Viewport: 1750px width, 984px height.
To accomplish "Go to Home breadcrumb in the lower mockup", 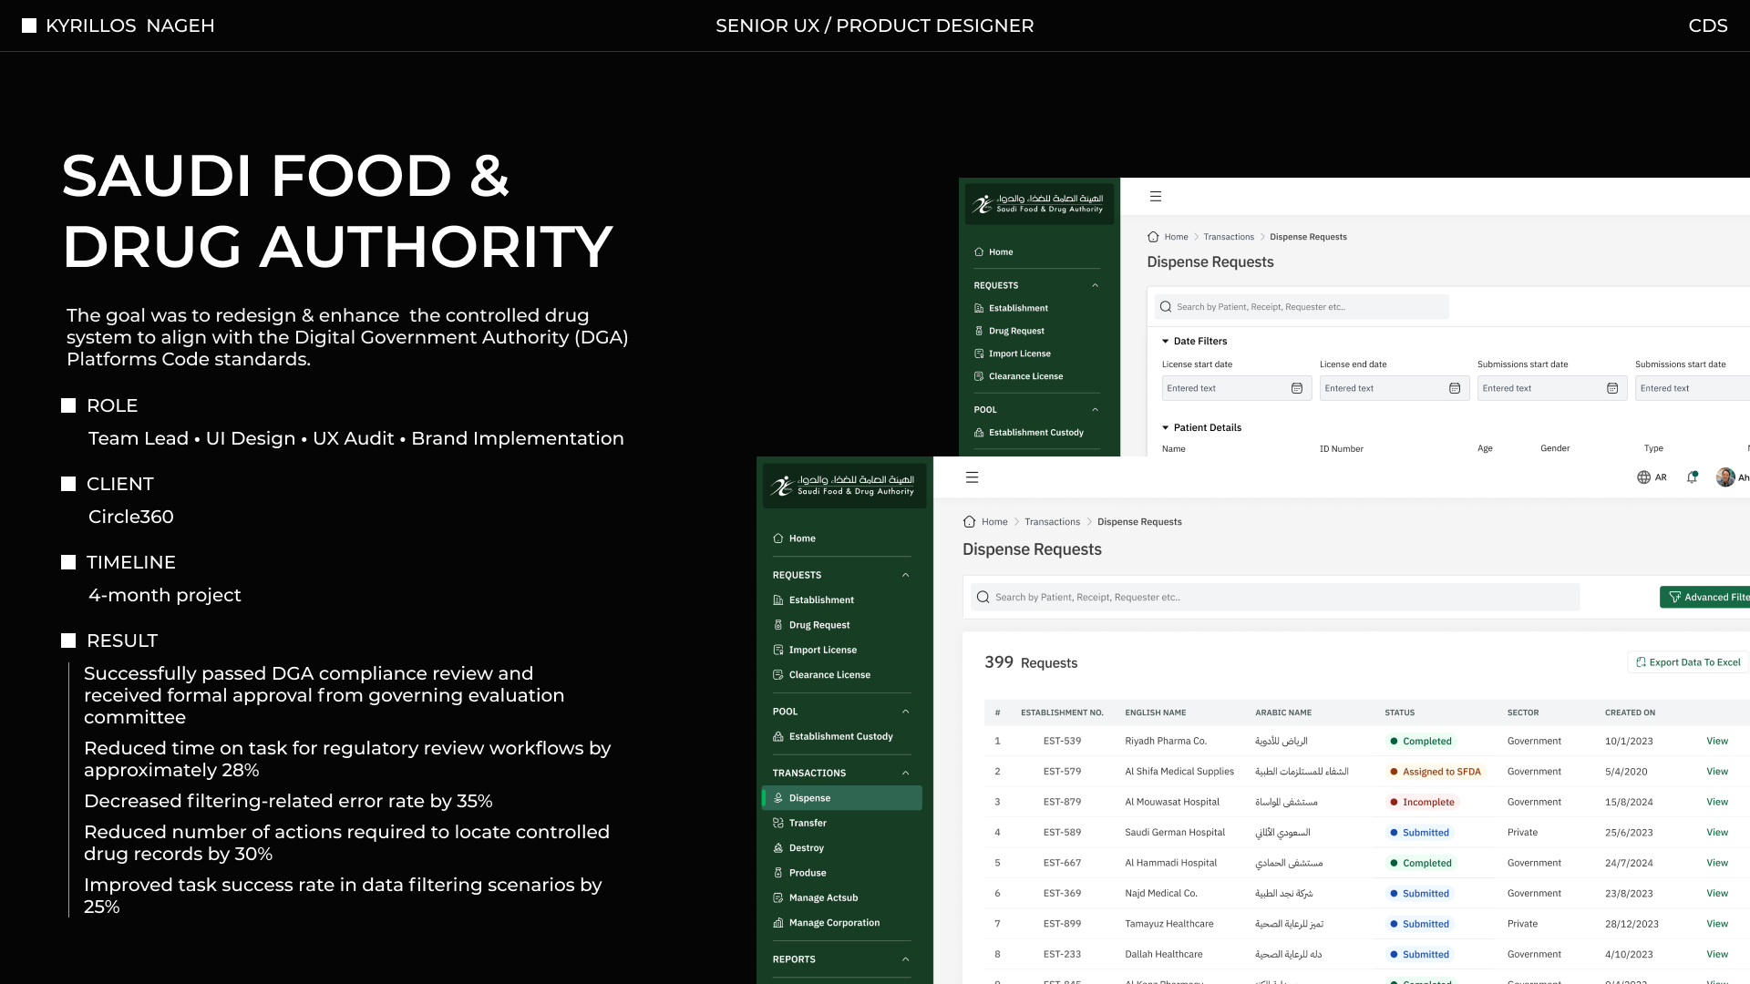I will [994, 522].
